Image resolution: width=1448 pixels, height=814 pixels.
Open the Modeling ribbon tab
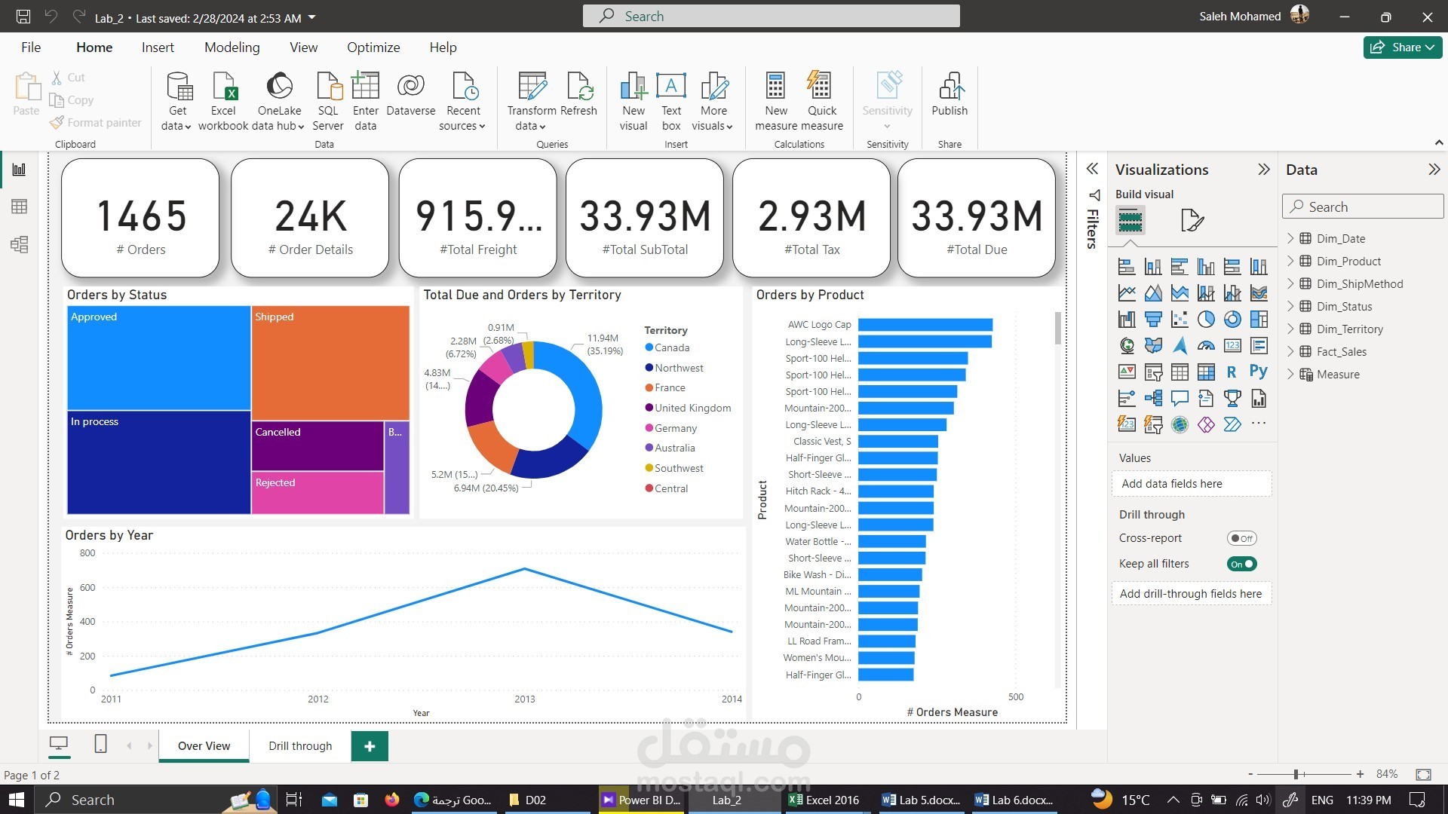click(x=232, y=47)
